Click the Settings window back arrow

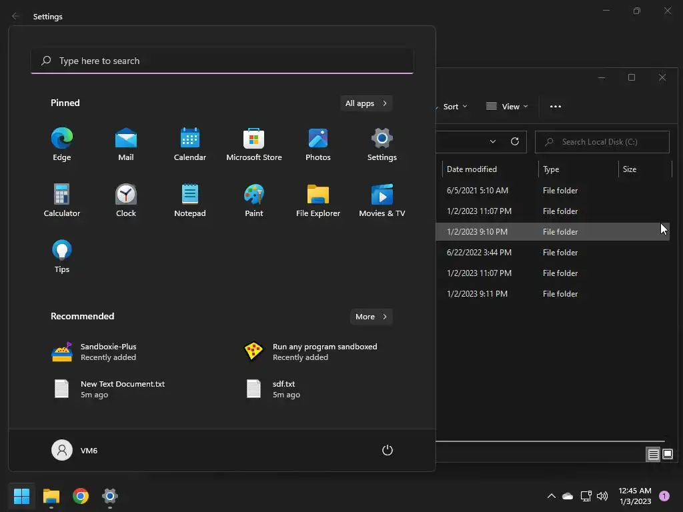(15, 16)
